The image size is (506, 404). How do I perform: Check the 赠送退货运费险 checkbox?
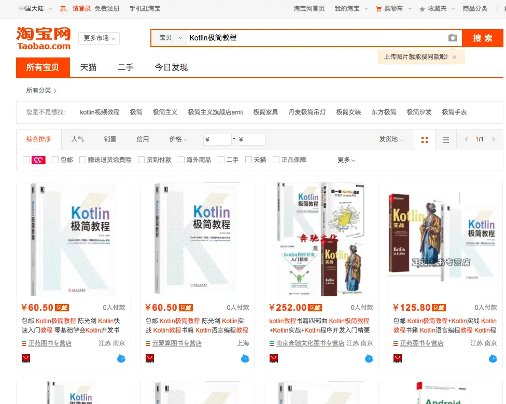pyautogui.click(x=82, y=160)
